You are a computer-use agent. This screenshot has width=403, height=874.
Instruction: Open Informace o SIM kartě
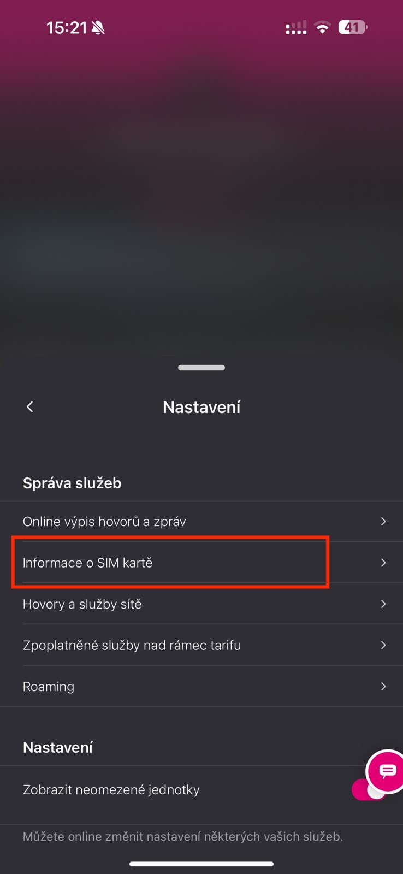pyautogui.click(x=88, y=563)
